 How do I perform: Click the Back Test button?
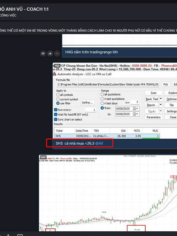[152, 99]
